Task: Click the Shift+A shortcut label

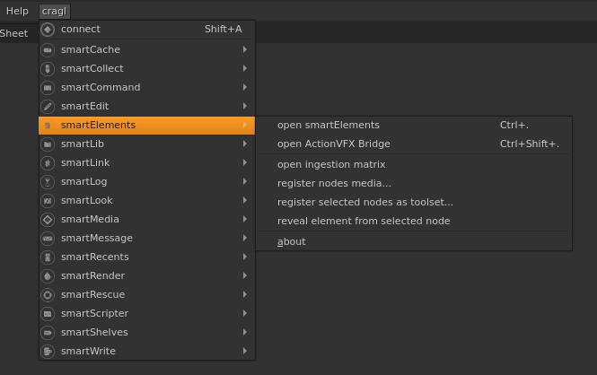Action: [224, 30]
